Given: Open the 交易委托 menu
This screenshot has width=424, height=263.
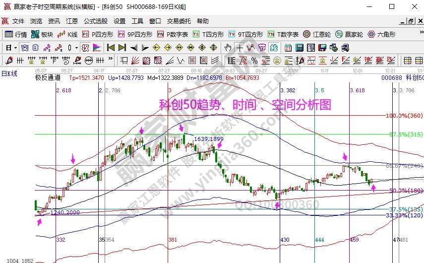Looking at the screenshot, I should pyautogui.click(x=179, y=21).
